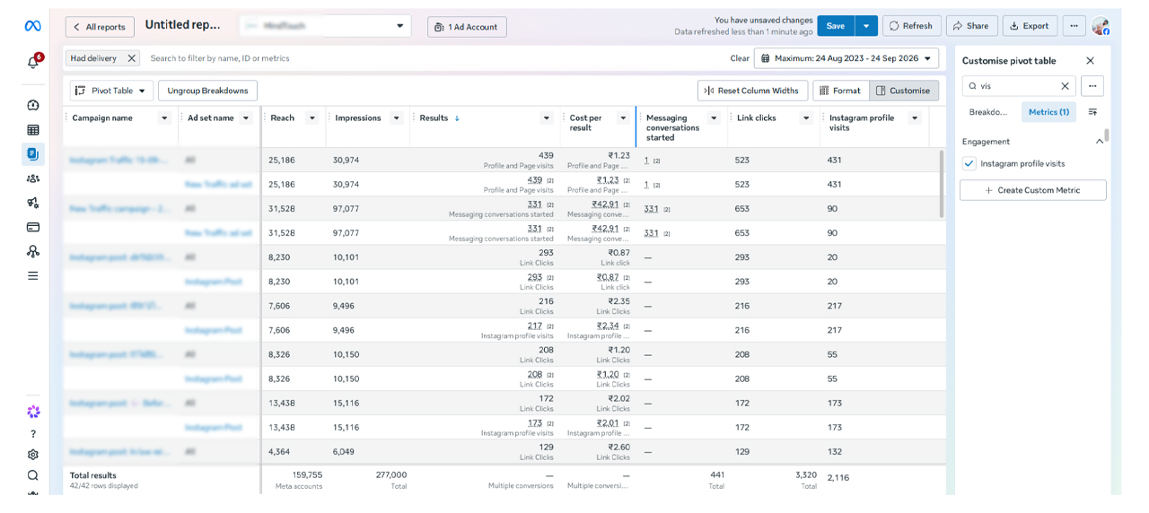Viewport: 1149px width, 513px height.
Task: Open the Save options dropdown arrow
Action: [865, 26]
